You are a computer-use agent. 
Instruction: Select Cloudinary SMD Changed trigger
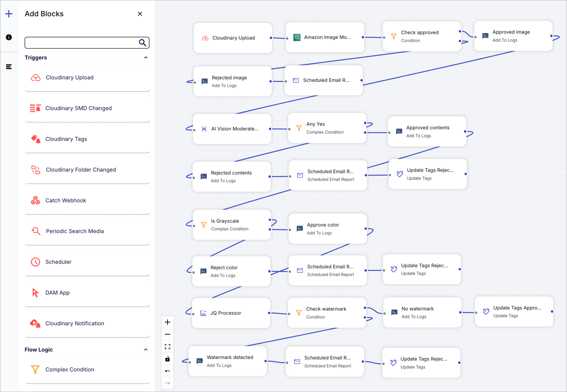point(87,108)
